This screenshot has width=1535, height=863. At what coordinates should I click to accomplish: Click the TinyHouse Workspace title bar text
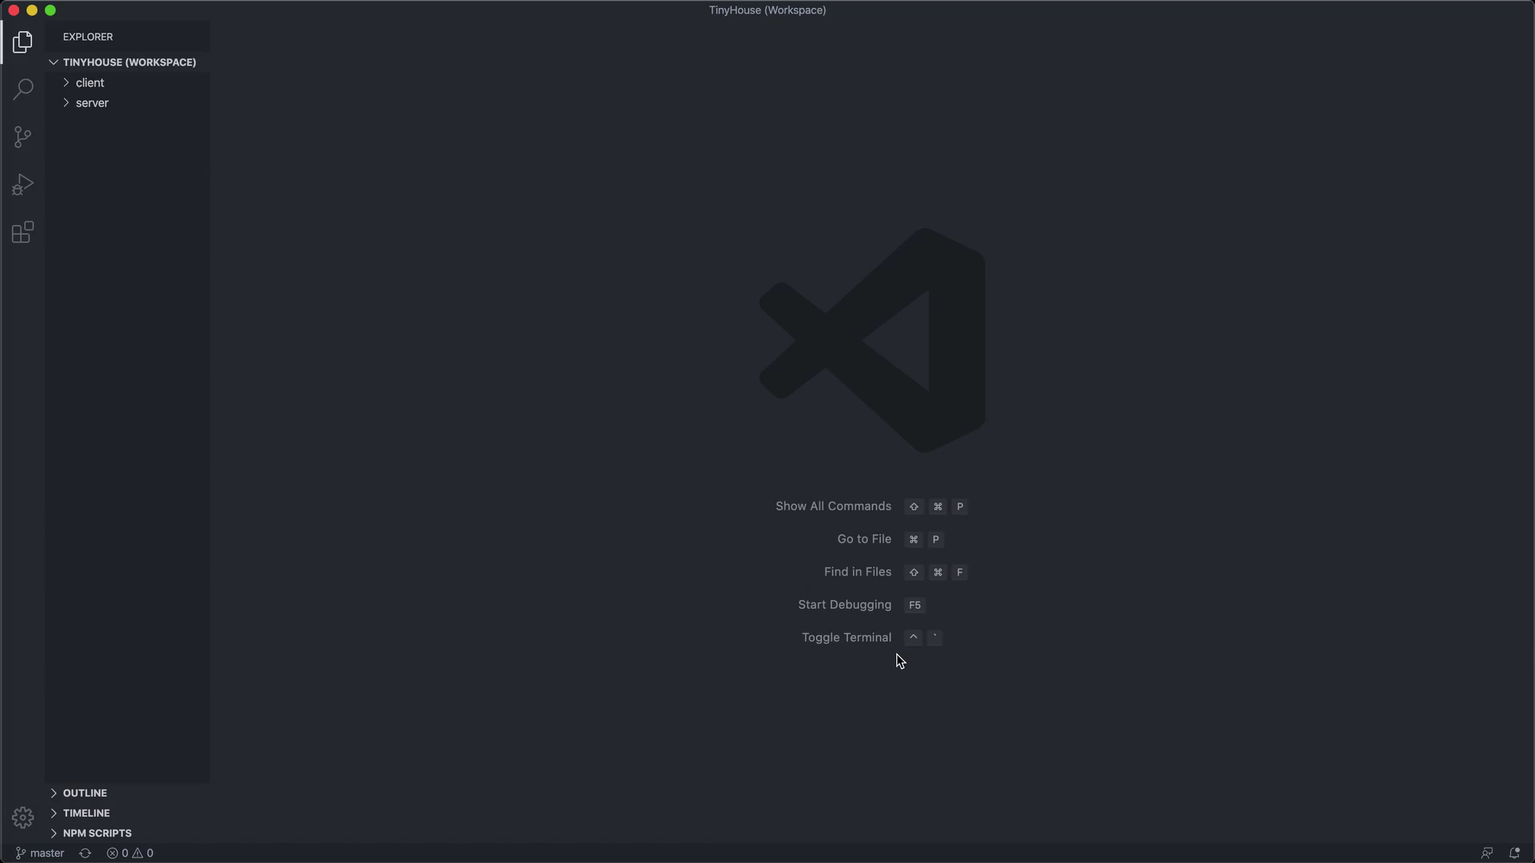[767, 10]
